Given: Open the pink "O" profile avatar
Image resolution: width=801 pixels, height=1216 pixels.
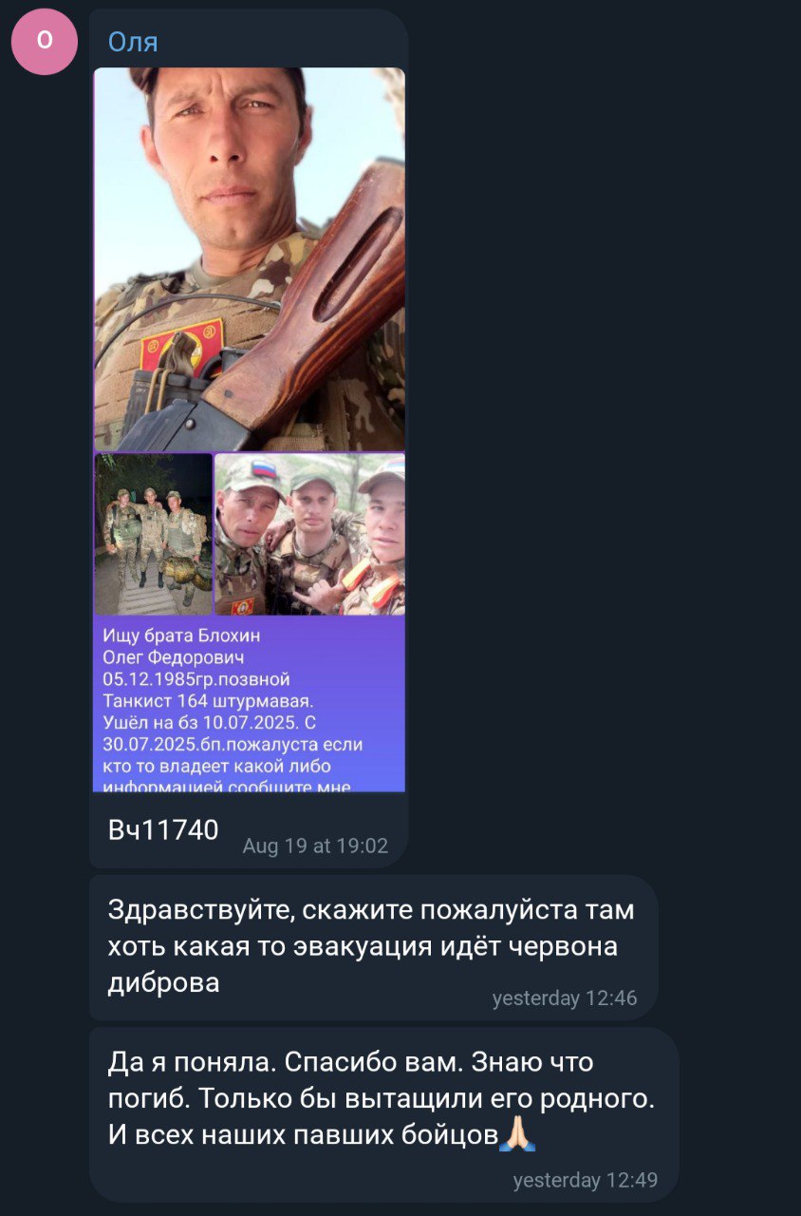Looking at the screenshot, I should [x=44, y=42].
